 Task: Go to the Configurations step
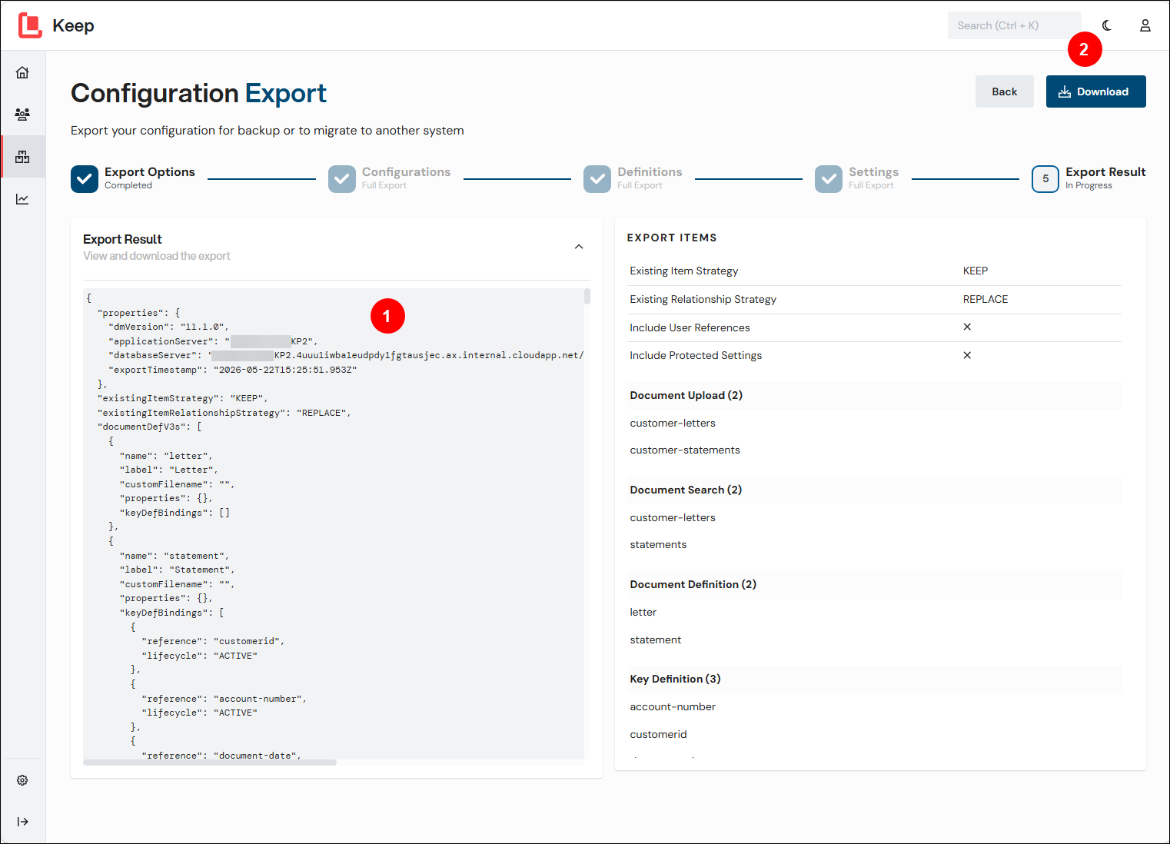(389, 178)
